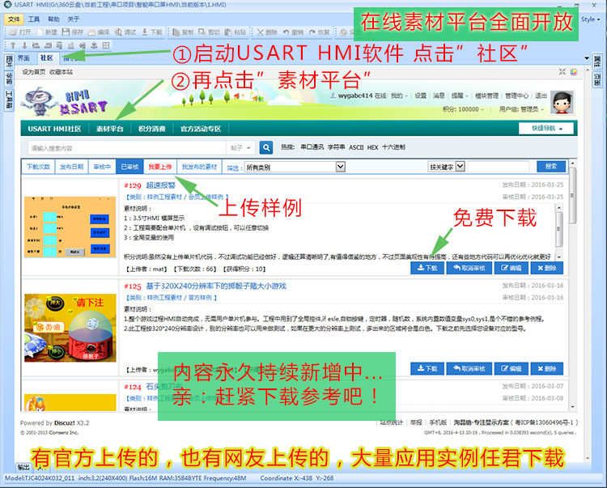Click the 退出 logout link
The width and height of the screenshot is (607, 488).
coord(541,95)
